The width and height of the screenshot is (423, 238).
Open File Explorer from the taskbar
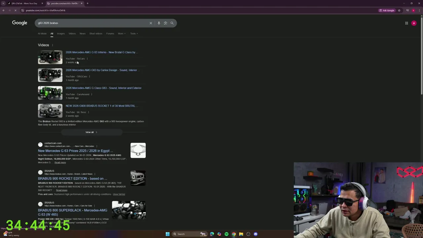(241, 234)
